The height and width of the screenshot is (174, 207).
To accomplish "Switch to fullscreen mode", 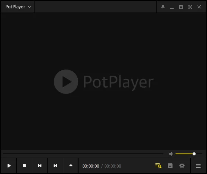I will [190, 7].
